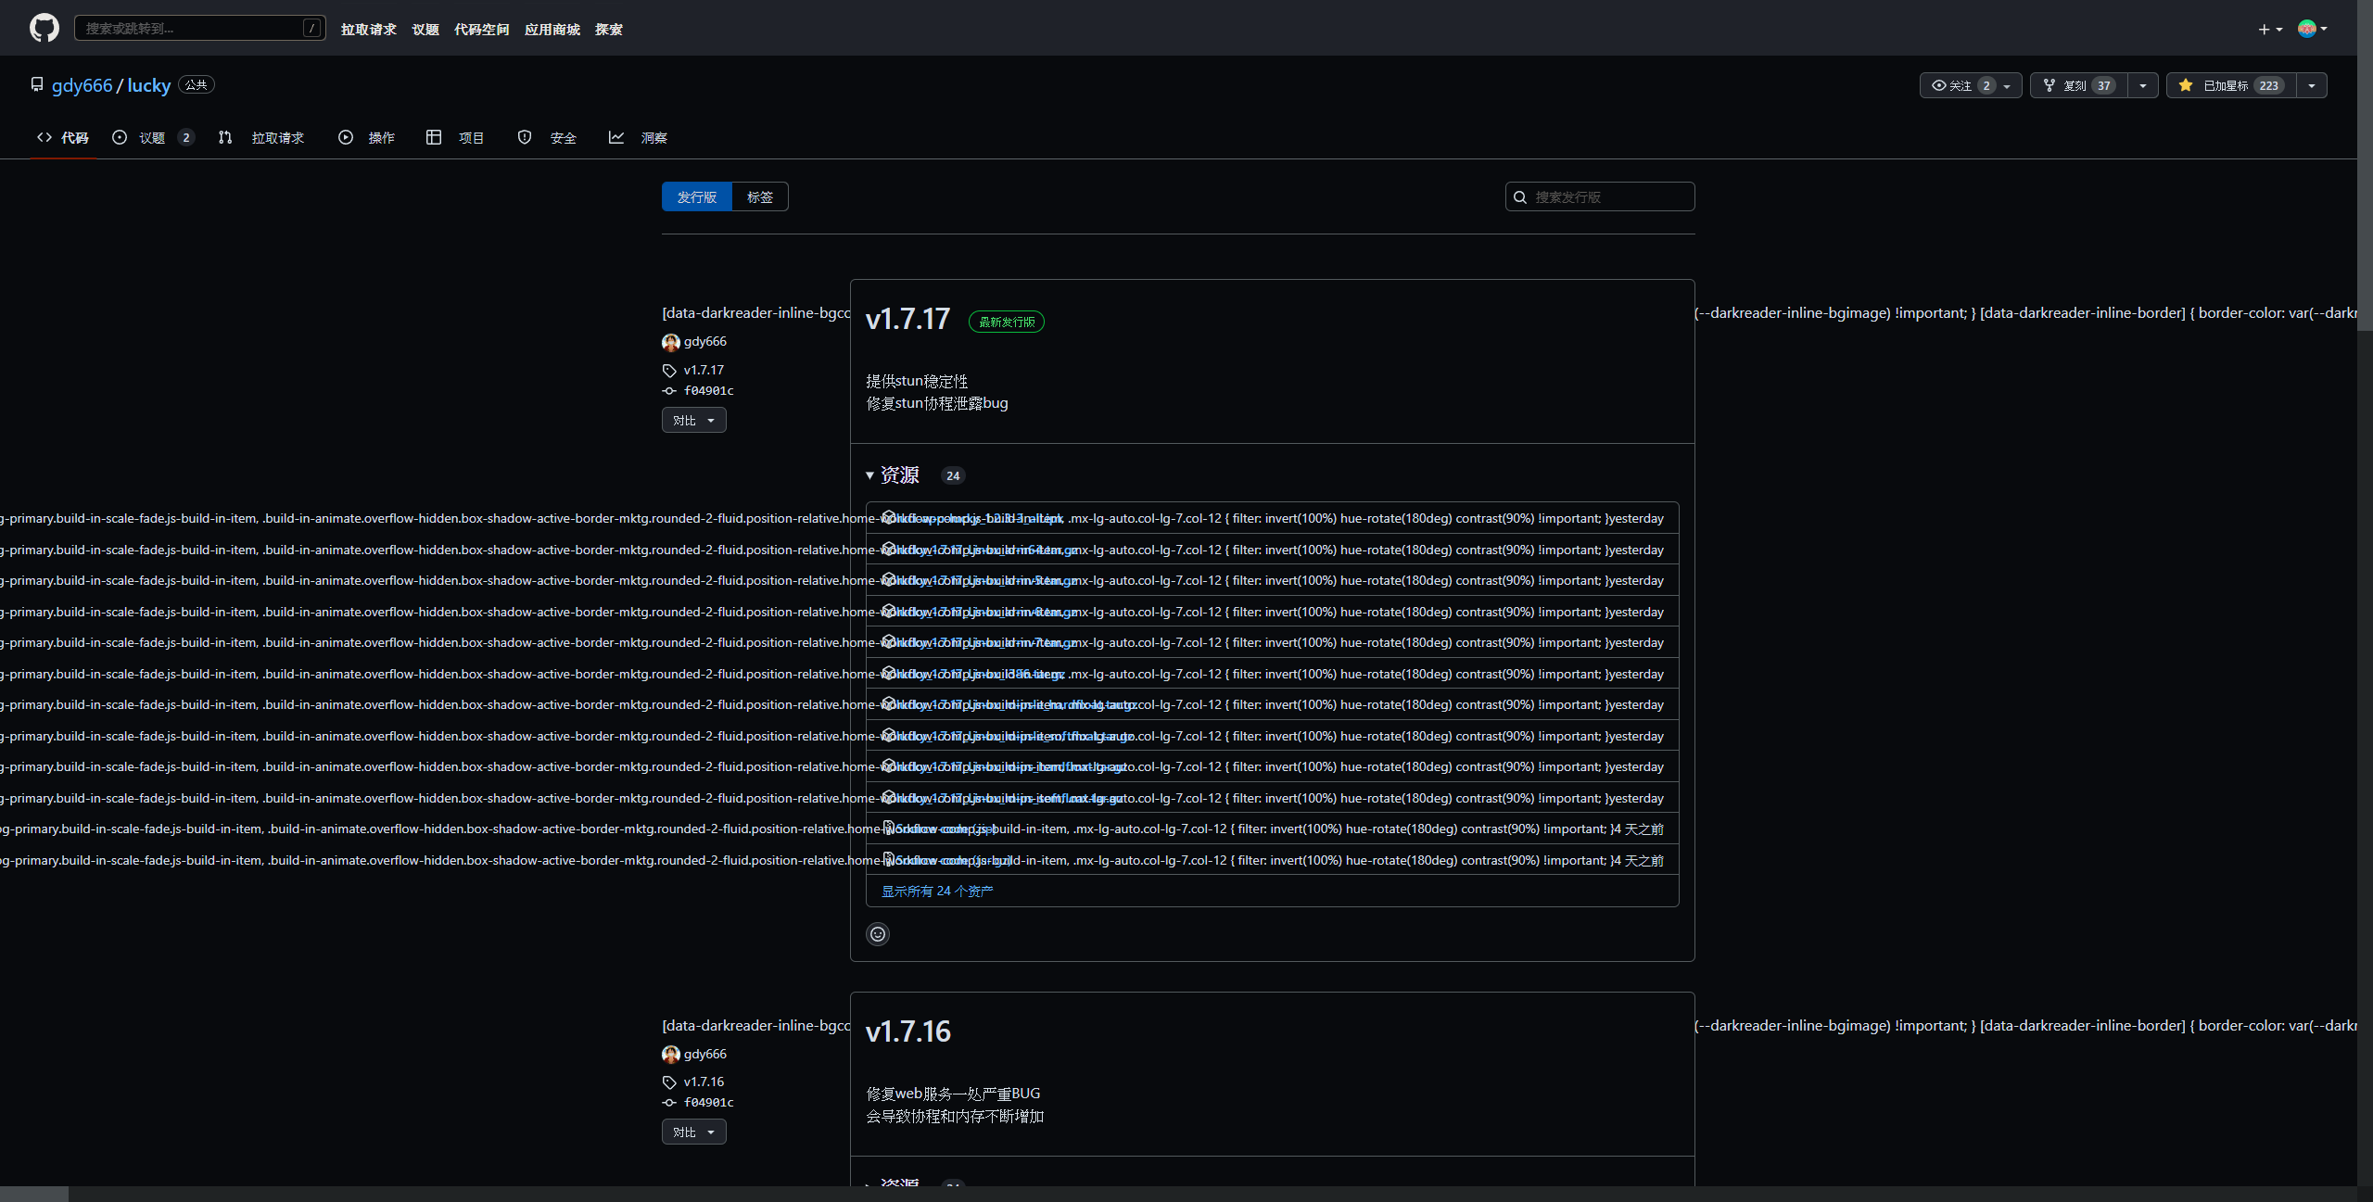Switch to the 议题 issues tab

coord(151,137)
